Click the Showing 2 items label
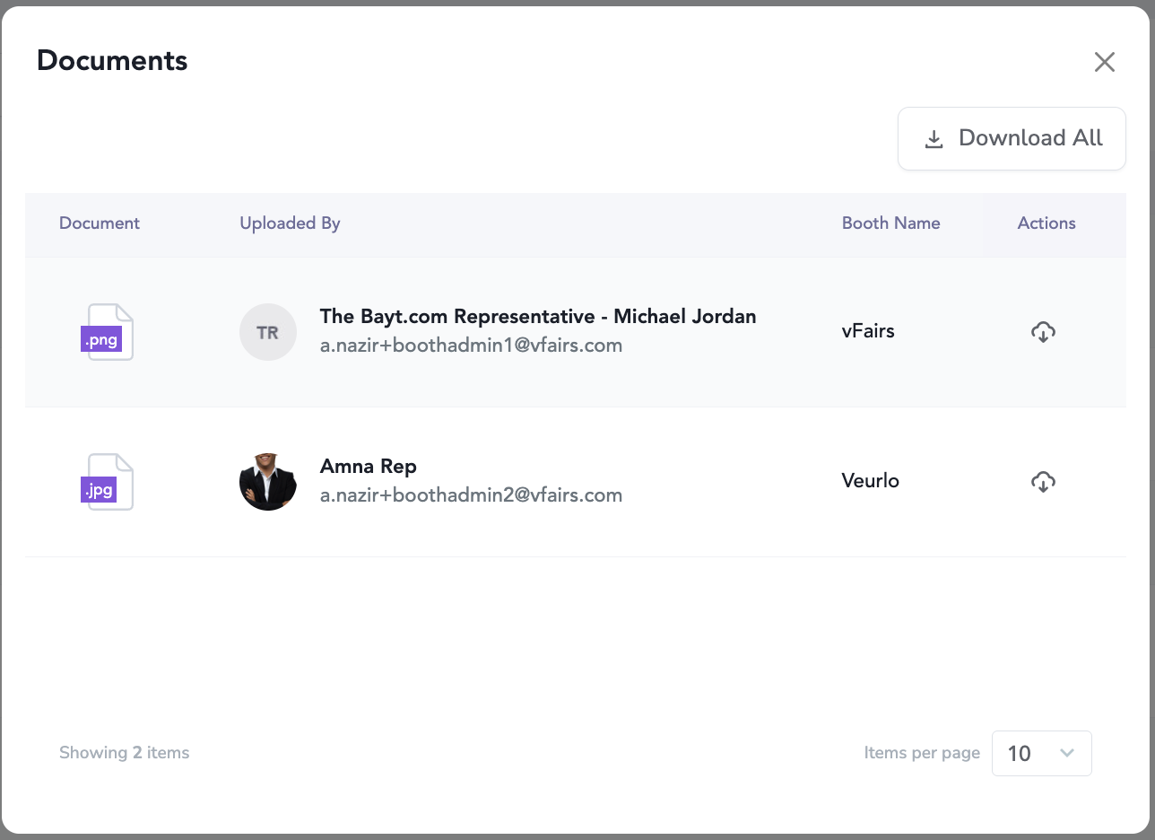 (x=124, y=753)
